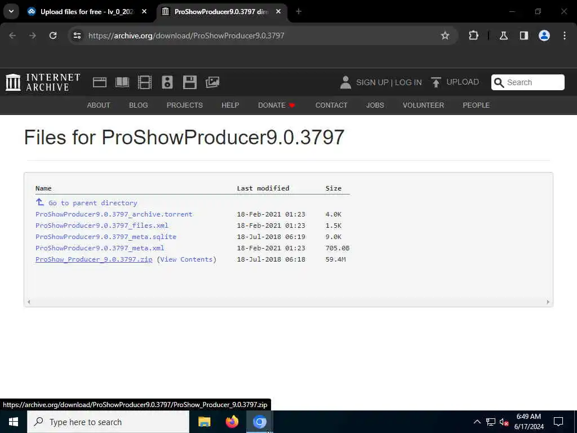Open the Windows Start menu
This screenshot has height=433, width=577.
click(14, 422)
